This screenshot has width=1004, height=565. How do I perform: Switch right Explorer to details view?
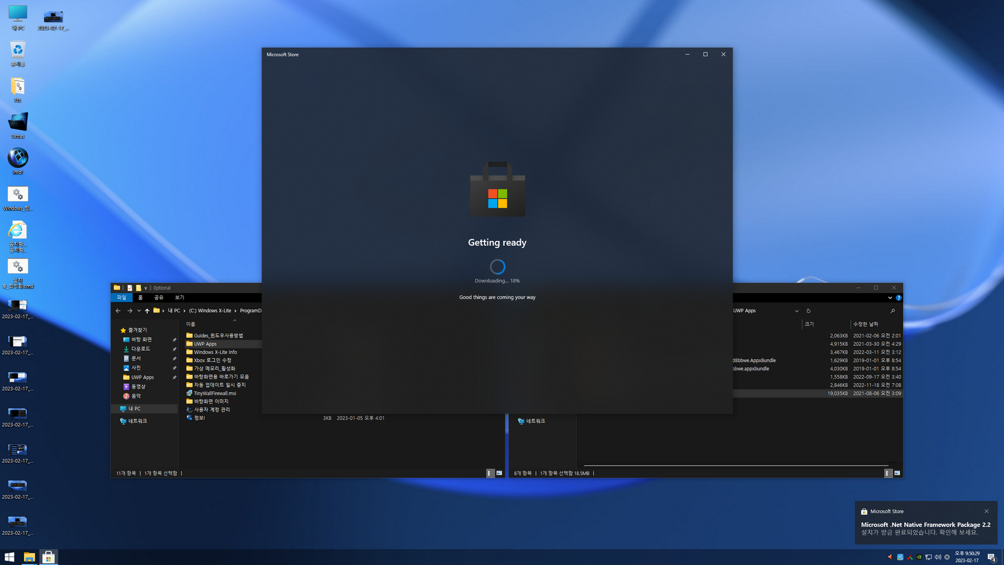tap(888, 473)
